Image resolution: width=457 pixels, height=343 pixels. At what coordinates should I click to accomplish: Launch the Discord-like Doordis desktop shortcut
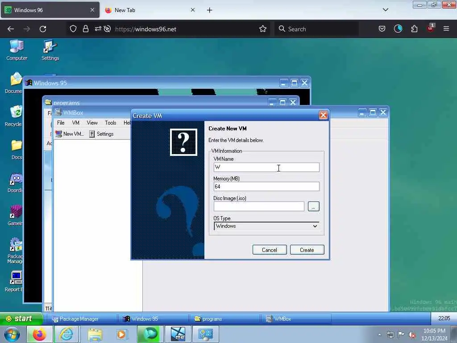pyautogui.click(x=15, y=182)
